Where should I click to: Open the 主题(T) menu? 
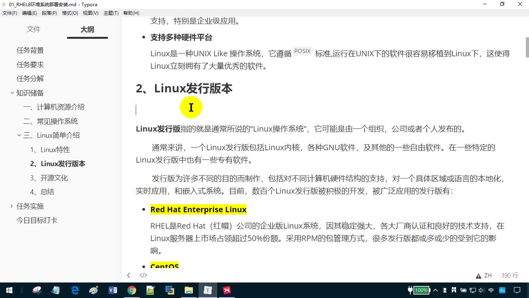pyautogui.click(x=111, y=13)
